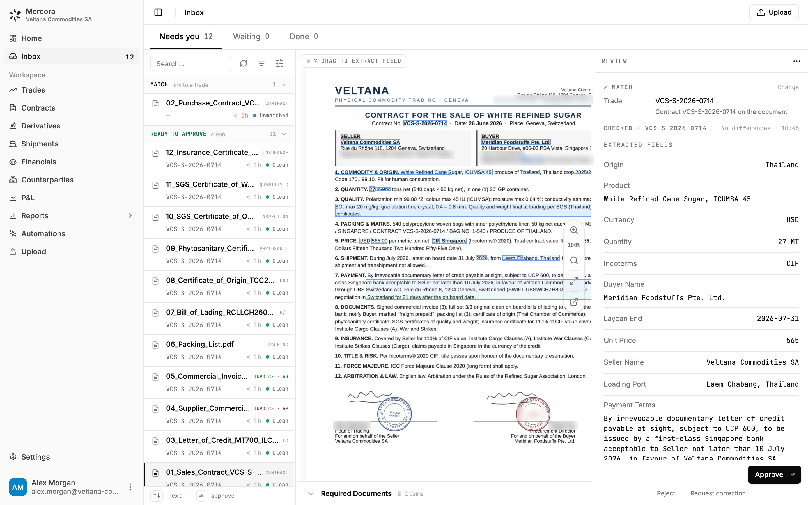This screenshot has height=505, width=808.
Task: Change the matched trade
Action: [788, 87]
